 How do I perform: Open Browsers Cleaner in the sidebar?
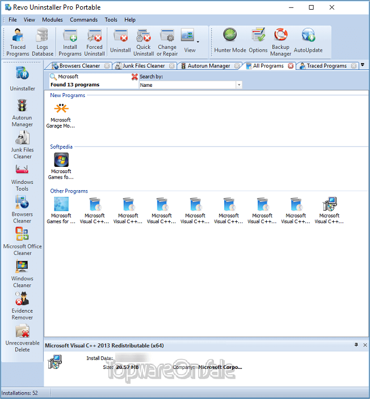click(x=22, y=209)
